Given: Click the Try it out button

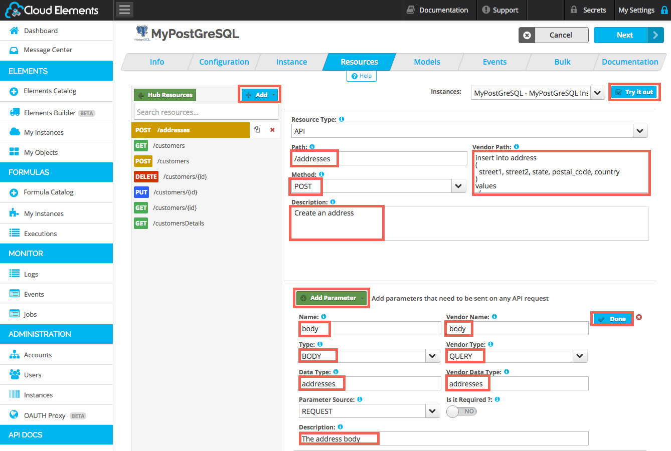Looking at the screenshot, I should (634, 92).
